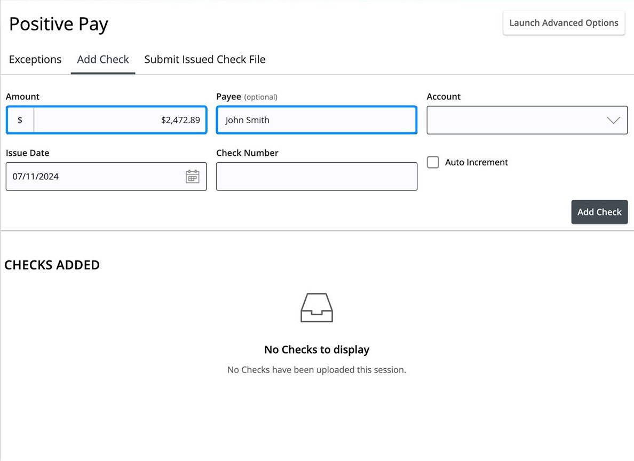This screenshot has height=461, width=634.
Task: Expand the Account dropdown chevron
Action: click(613, 120)
